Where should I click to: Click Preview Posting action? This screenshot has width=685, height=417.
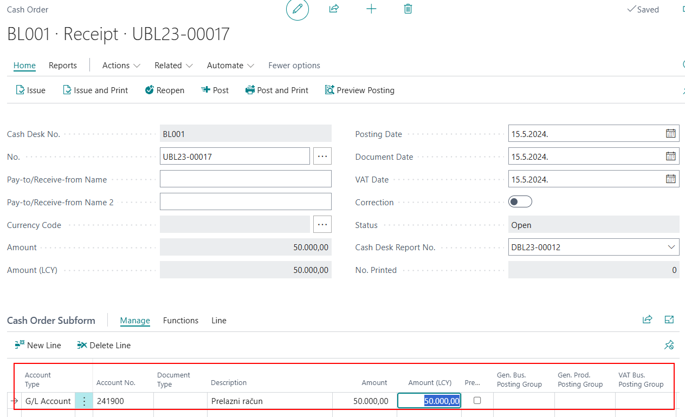tap(360, 90)
